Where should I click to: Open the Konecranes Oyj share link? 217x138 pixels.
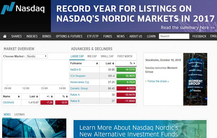pyautogui.click(x=80, y=82)
